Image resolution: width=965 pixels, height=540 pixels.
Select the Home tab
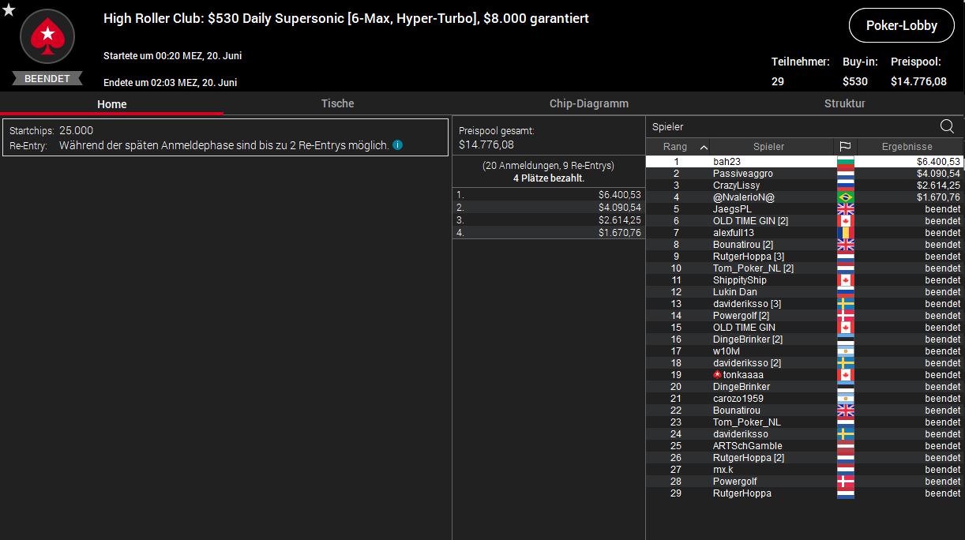(111, 104)
